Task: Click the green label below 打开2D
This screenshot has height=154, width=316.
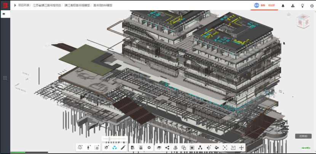Action: coord(306,148)
